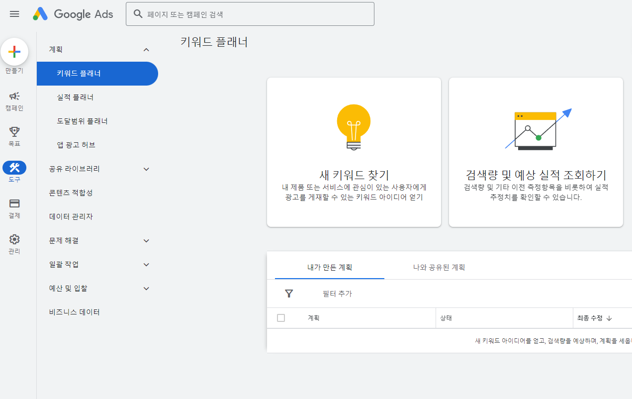This screenshot has height=399, width=632.
Task: Open the 관리 (admin) gear icon
Action: 14,239
